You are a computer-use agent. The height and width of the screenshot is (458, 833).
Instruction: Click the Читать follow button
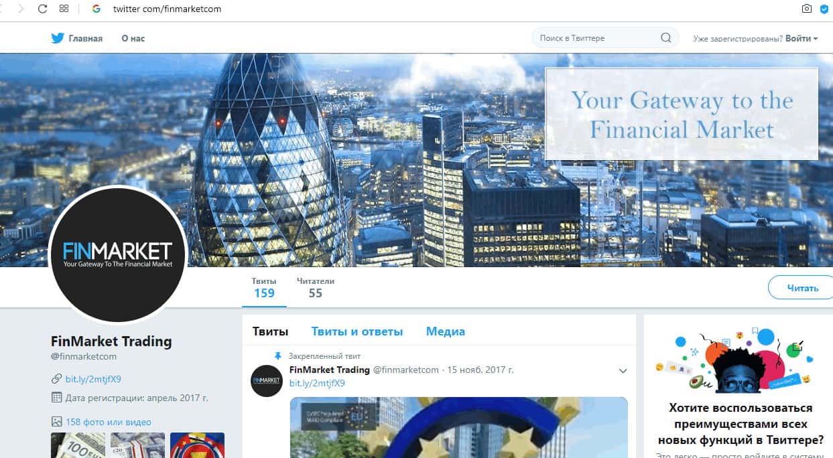[801, 288]
